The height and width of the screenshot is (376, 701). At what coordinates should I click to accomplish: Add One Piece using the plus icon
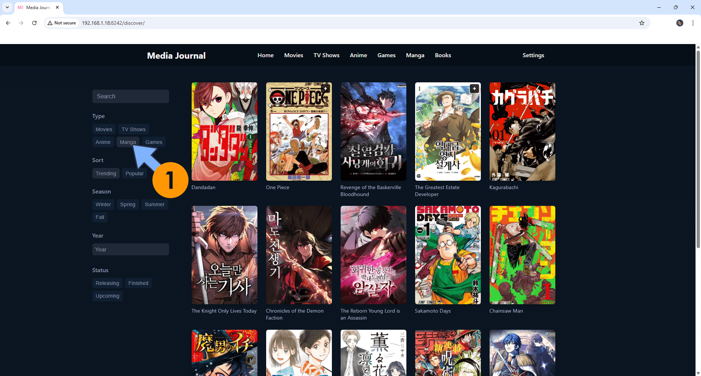point(325,89)
